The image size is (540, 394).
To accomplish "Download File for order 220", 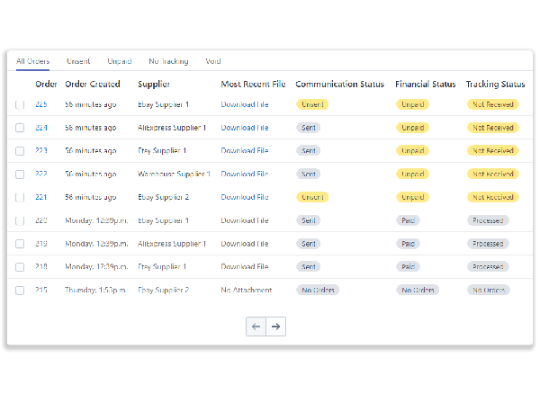I will tap(245, 220).
